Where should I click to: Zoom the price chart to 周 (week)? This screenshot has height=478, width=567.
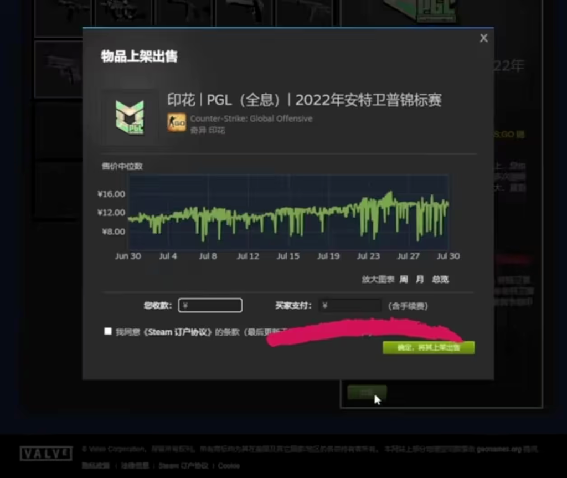[x=404, y=279]
